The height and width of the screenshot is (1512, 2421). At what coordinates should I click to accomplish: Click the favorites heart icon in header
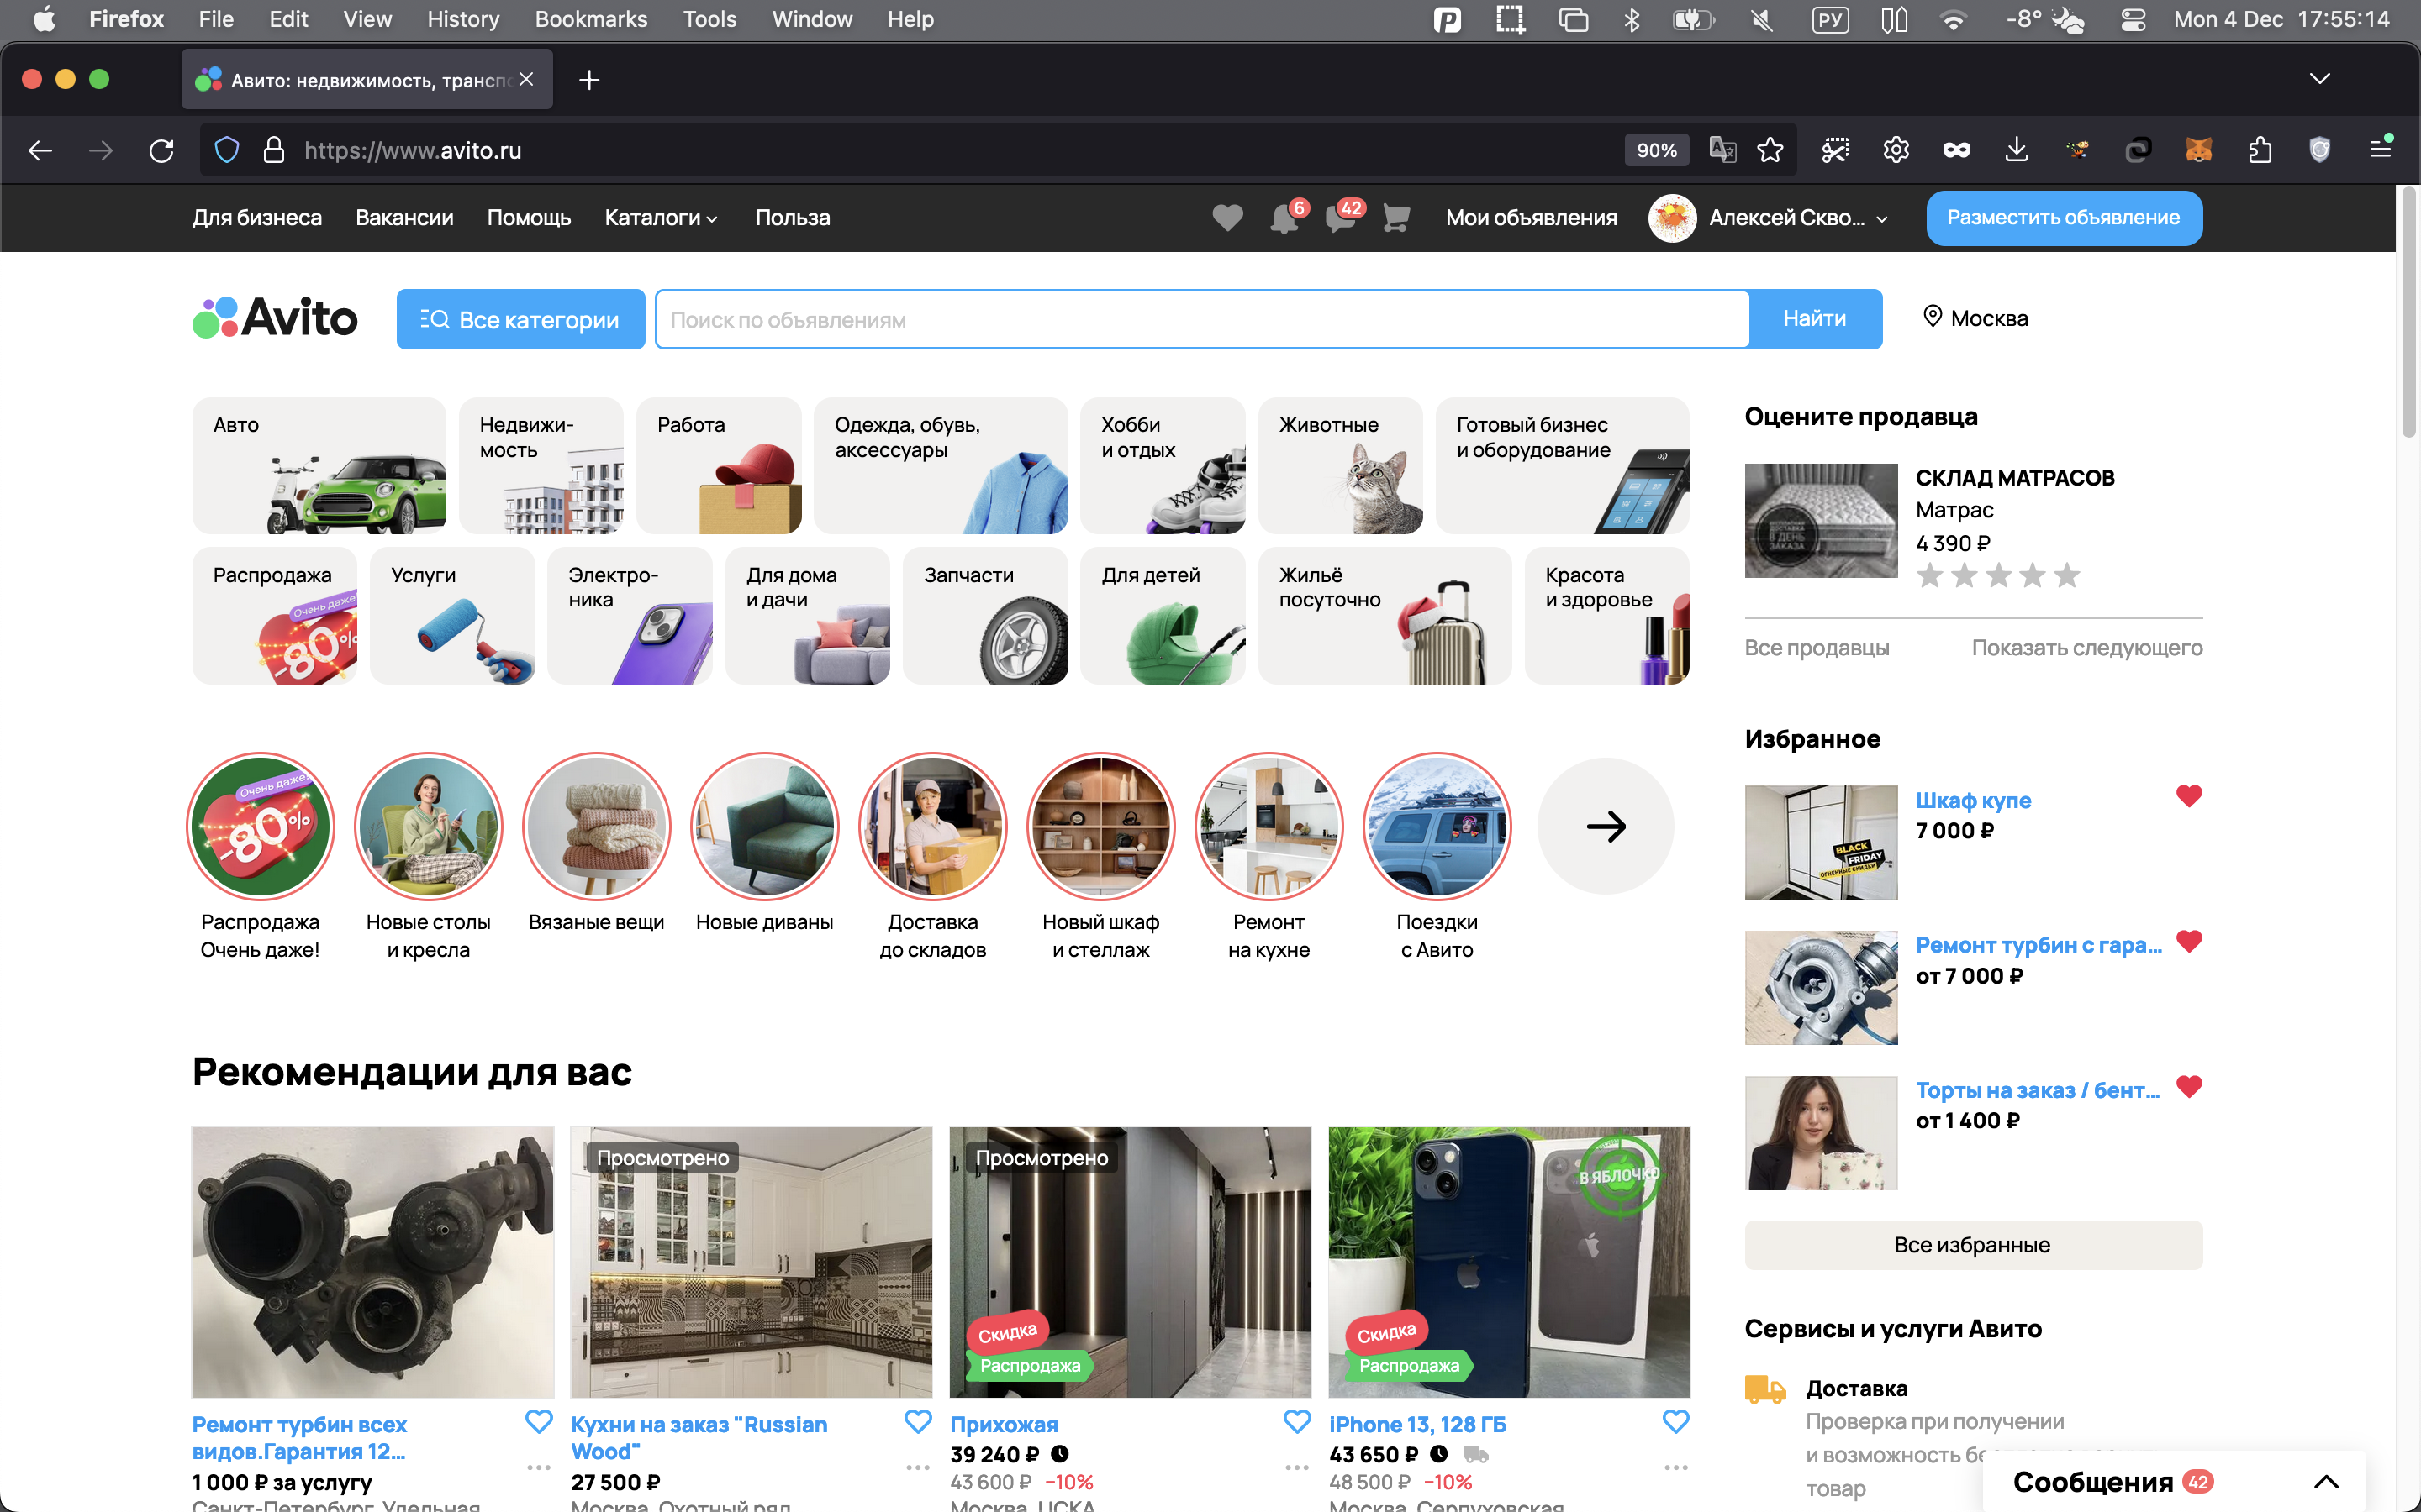[x=1227, y=218]
